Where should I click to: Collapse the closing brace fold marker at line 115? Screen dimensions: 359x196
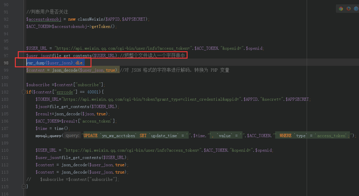[24, 186]
